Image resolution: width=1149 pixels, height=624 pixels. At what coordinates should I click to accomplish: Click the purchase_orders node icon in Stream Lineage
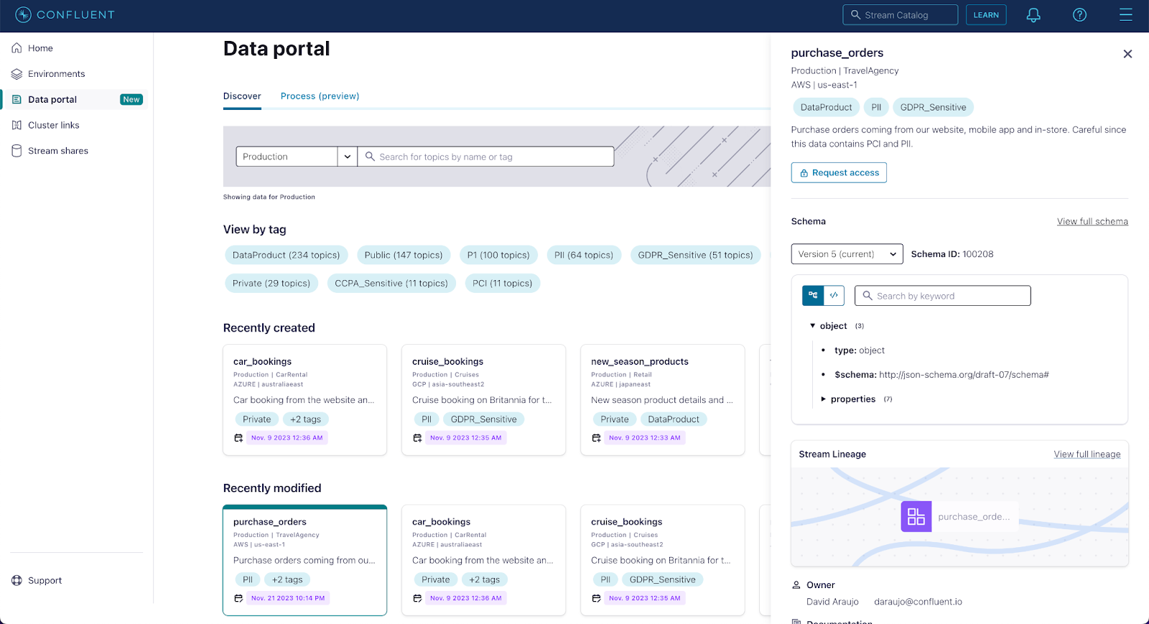pyautogui.click(x=916, y=516)
